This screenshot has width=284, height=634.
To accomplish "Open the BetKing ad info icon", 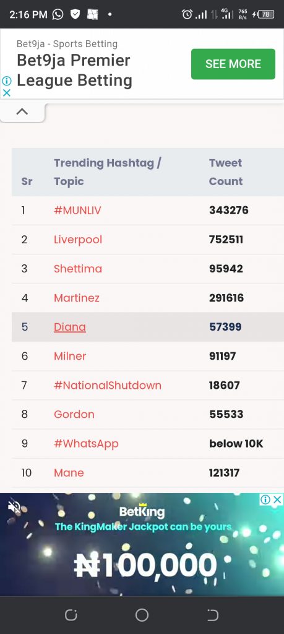I will tap(265, 500).
